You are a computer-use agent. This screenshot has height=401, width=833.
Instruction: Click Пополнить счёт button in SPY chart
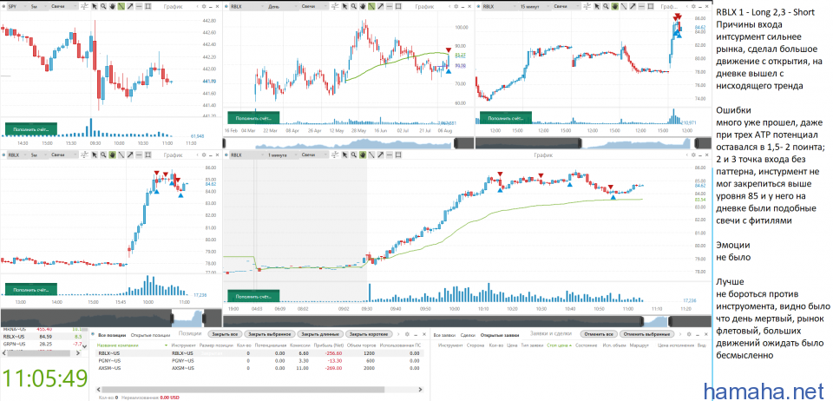(31, 128)
